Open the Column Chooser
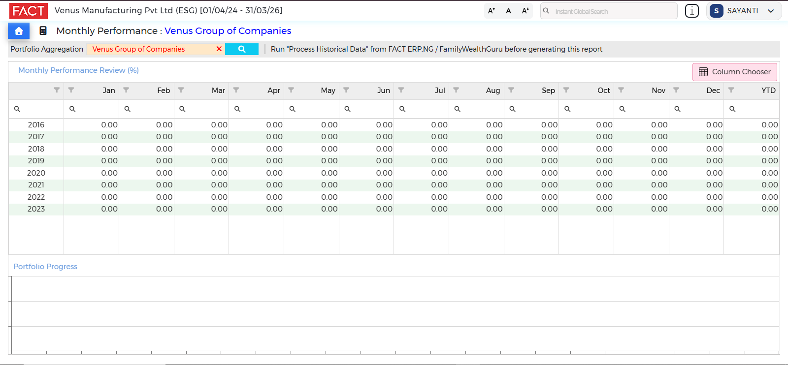Viewport: 788px width, 365px height. tap(734, 72)
